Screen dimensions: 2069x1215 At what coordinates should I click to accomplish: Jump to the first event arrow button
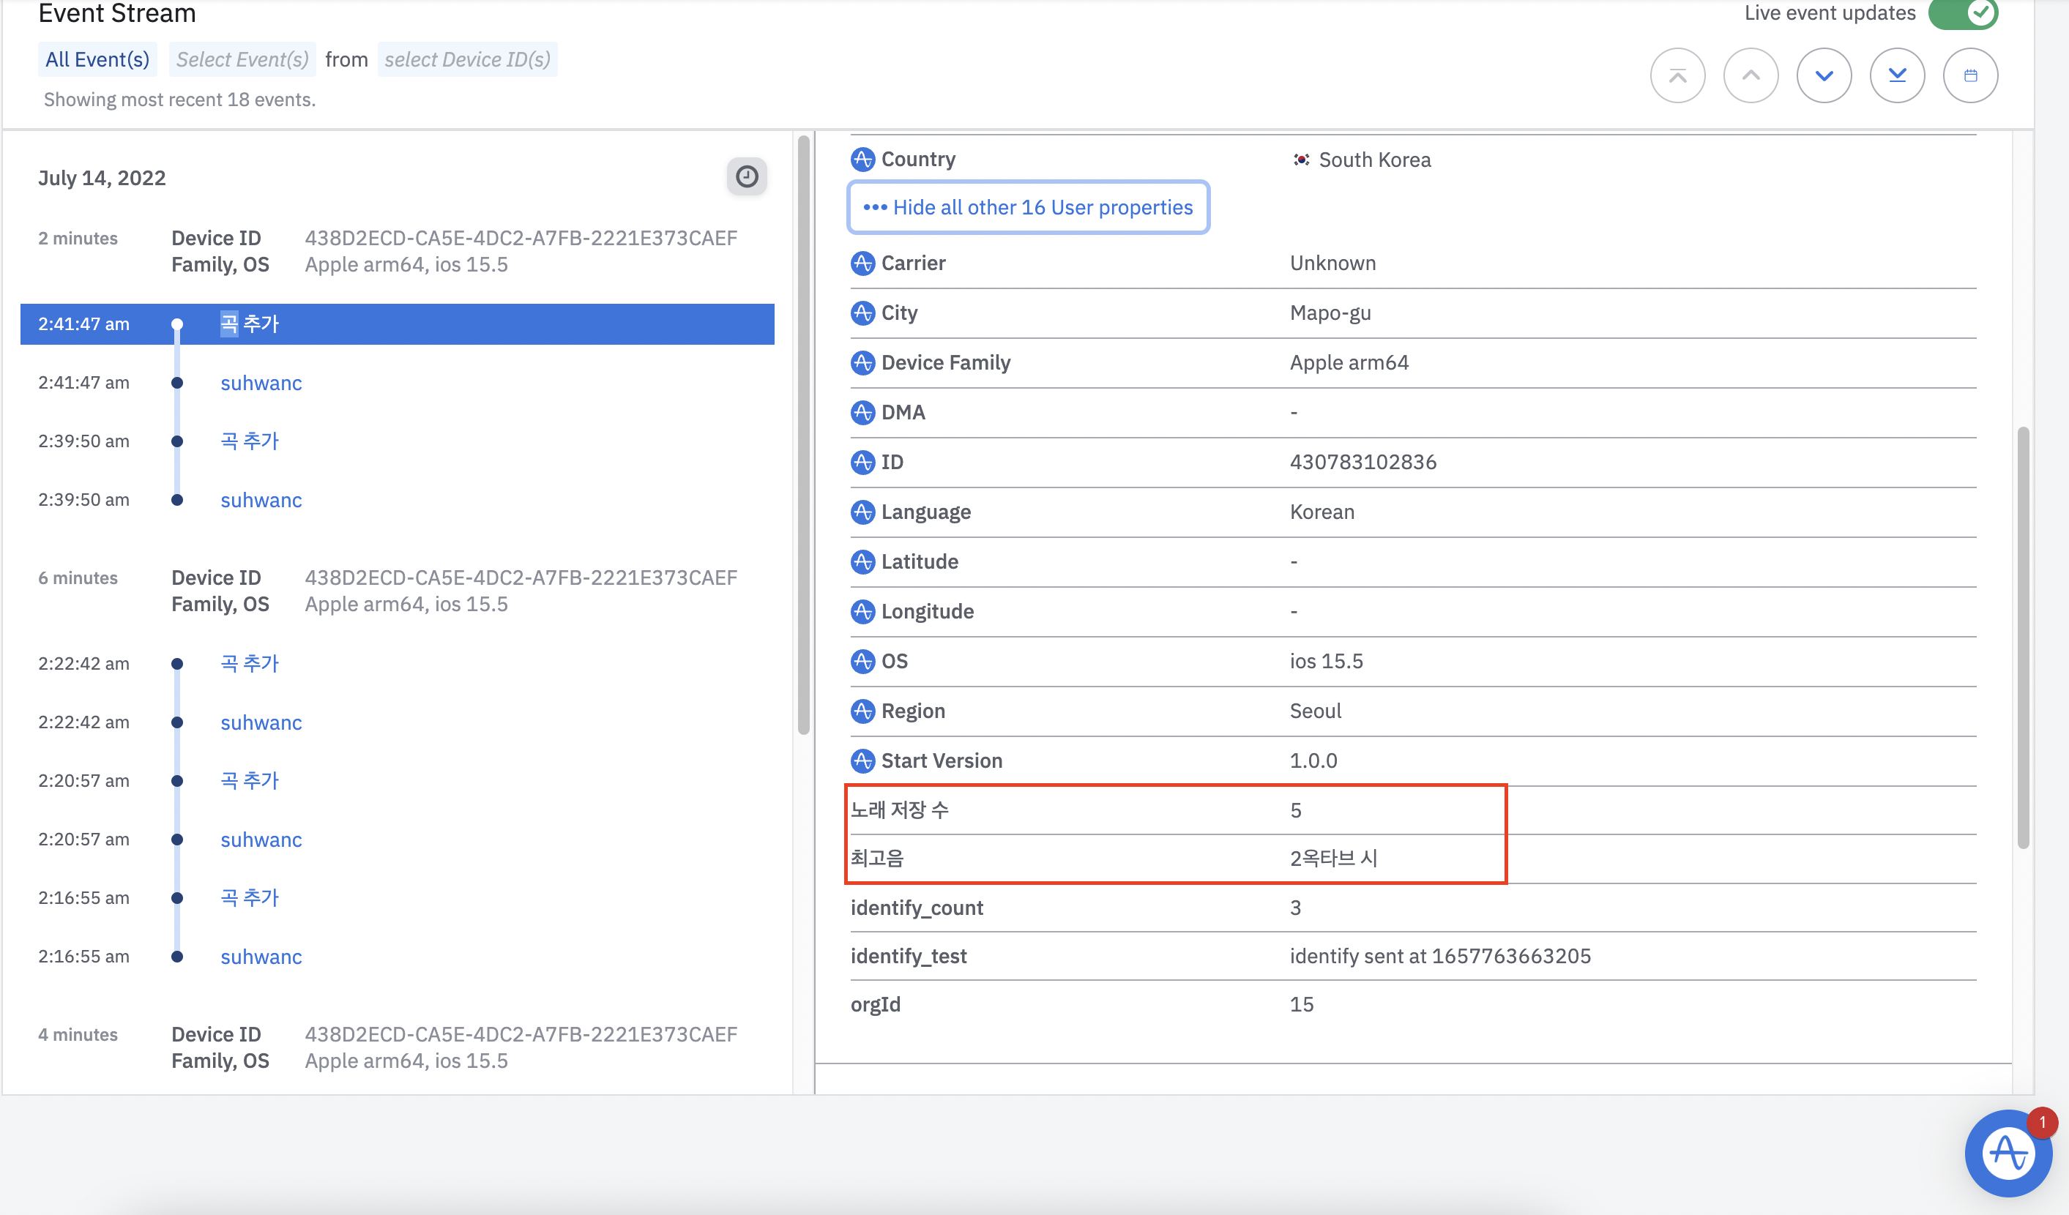click(x=1677, y=76)
